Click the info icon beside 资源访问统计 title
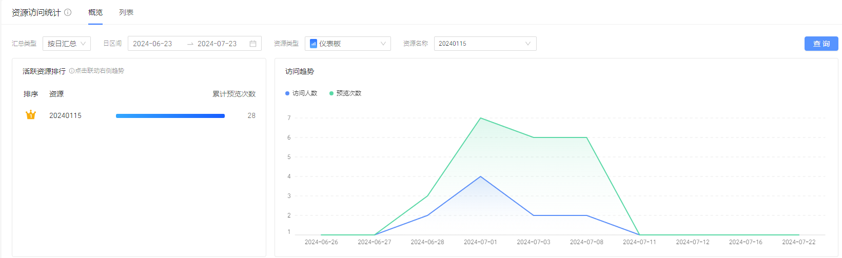 tap(68, 12)
